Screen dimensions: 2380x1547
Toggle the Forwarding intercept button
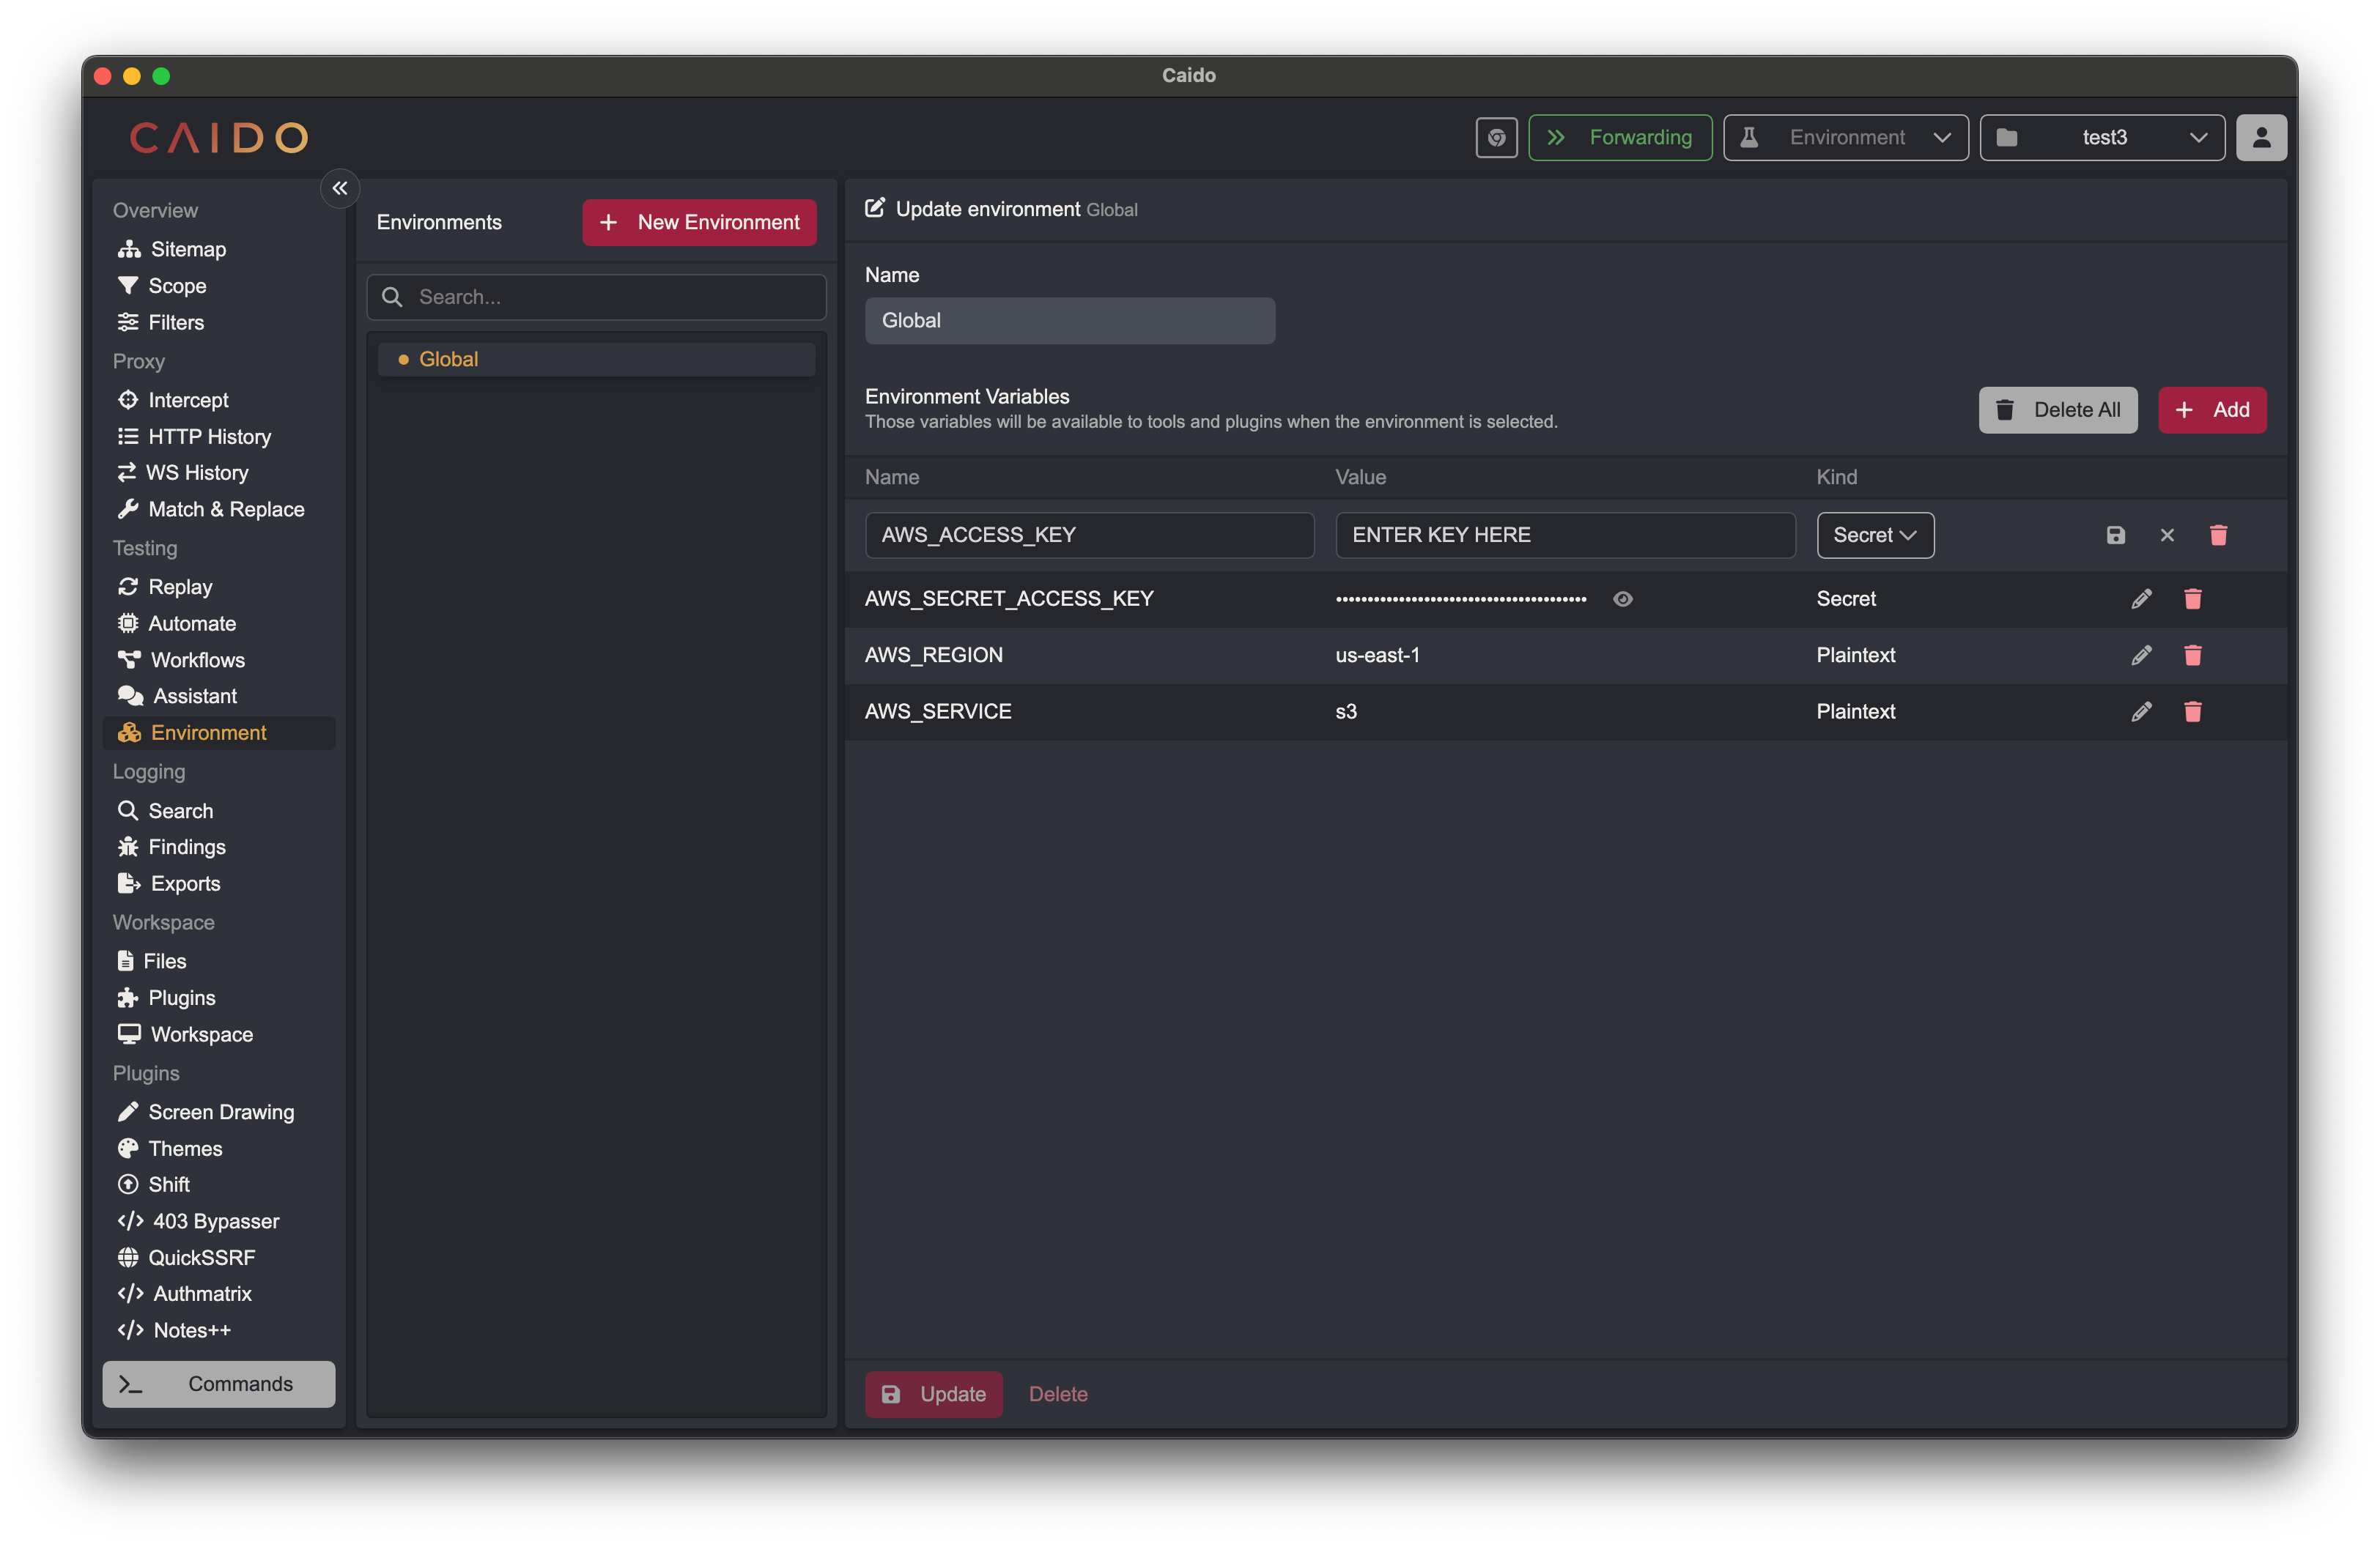pyautogui.click(x=1620, y=138)
